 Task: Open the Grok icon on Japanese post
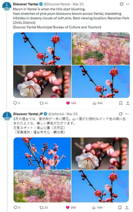tap(121, 114)
